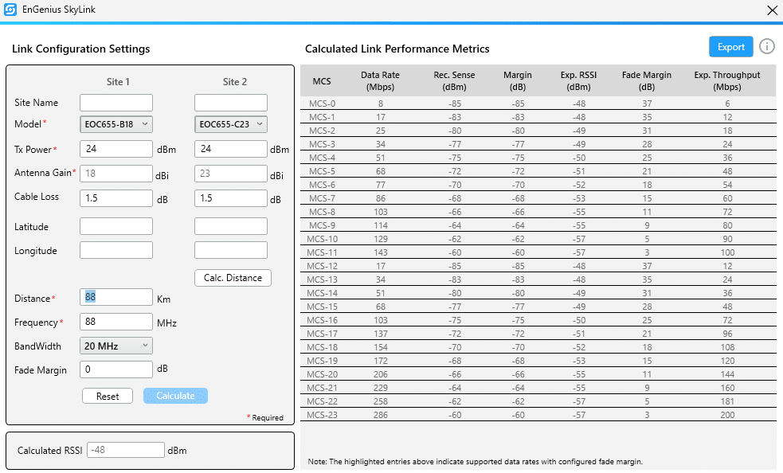Viewport: 783px width, 473px height.
Task: Select the MCS-12 row label
Action: coord(322,266)
